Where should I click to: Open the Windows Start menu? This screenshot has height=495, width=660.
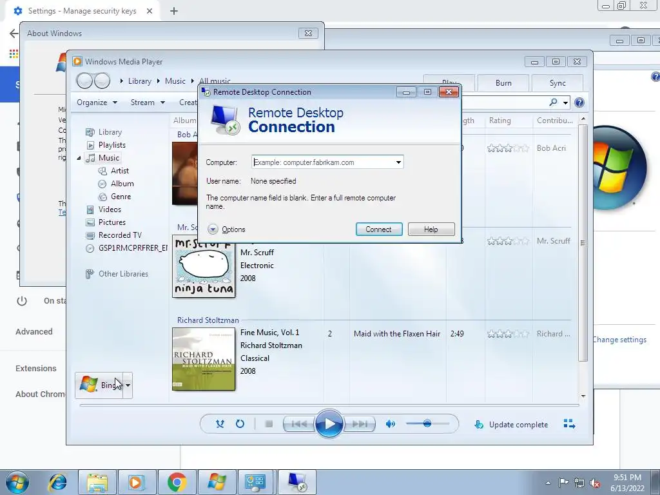17,482
